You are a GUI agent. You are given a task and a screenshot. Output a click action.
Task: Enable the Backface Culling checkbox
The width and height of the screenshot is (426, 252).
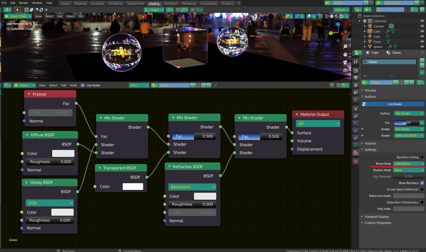click(422, 157)
